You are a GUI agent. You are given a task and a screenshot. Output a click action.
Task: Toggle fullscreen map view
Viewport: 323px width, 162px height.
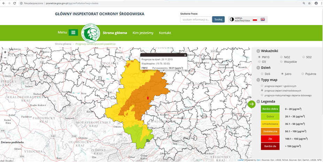[5, 68]
